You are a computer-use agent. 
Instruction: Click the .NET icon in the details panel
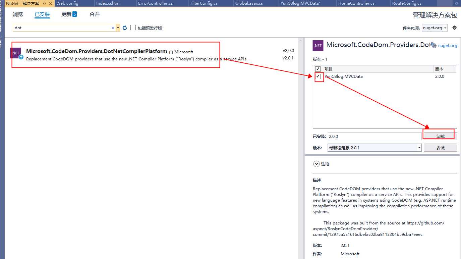click(318, 46)
